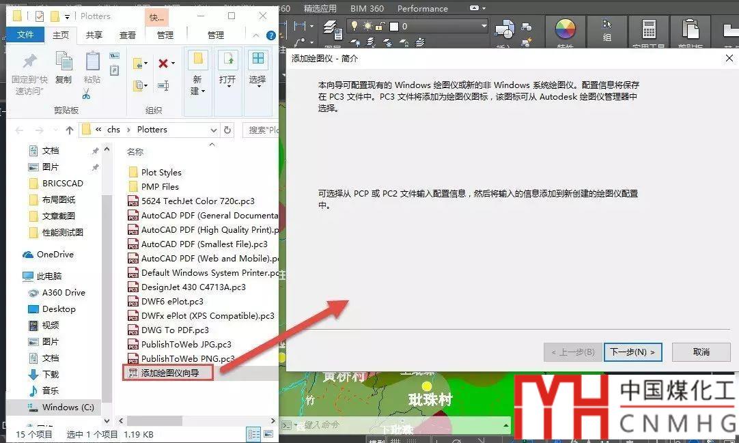Viewport: 739px width, 443px height.
Task: Switch to details view icon in status bar
Action: click(254, 434)
